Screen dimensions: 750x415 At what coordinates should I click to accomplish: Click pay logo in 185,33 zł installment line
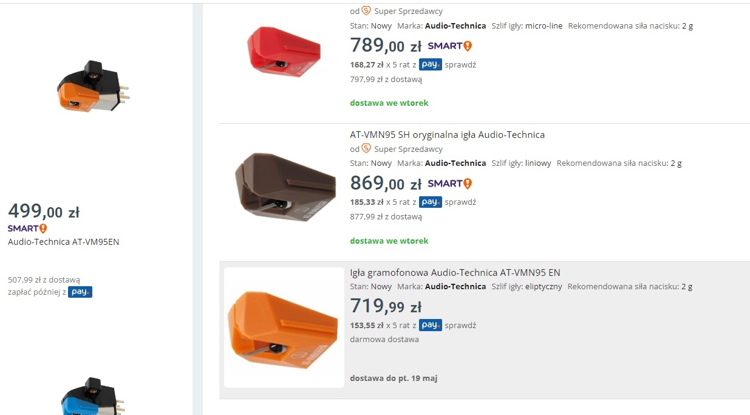(x=430, y=202)
